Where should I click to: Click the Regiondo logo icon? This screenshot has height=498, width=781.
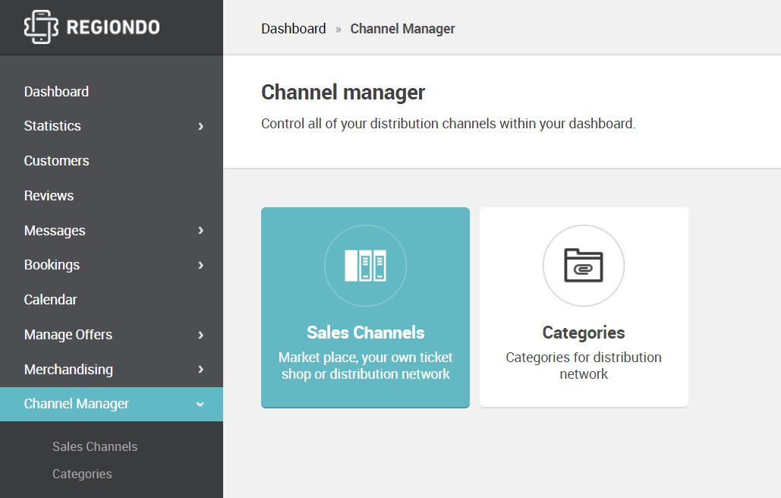41,27
